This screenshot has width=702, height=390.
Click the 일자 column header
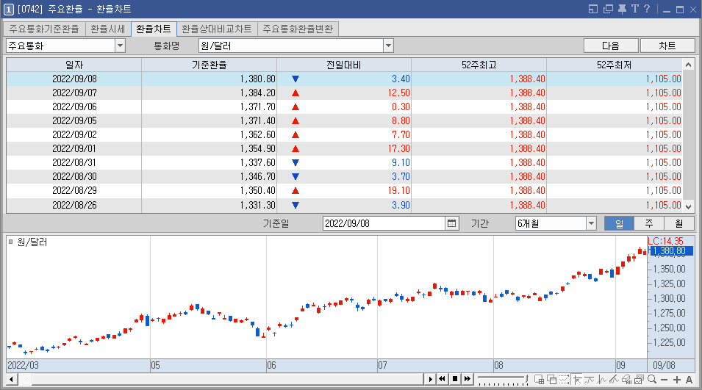74,65
